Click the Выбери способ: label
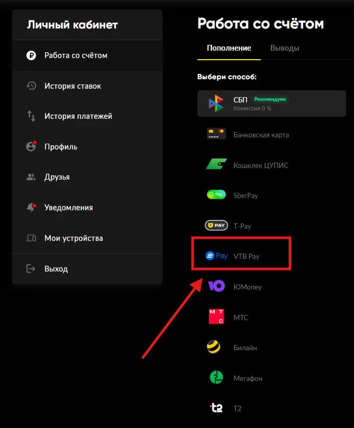The image size is (354, 428). point(227,77)
